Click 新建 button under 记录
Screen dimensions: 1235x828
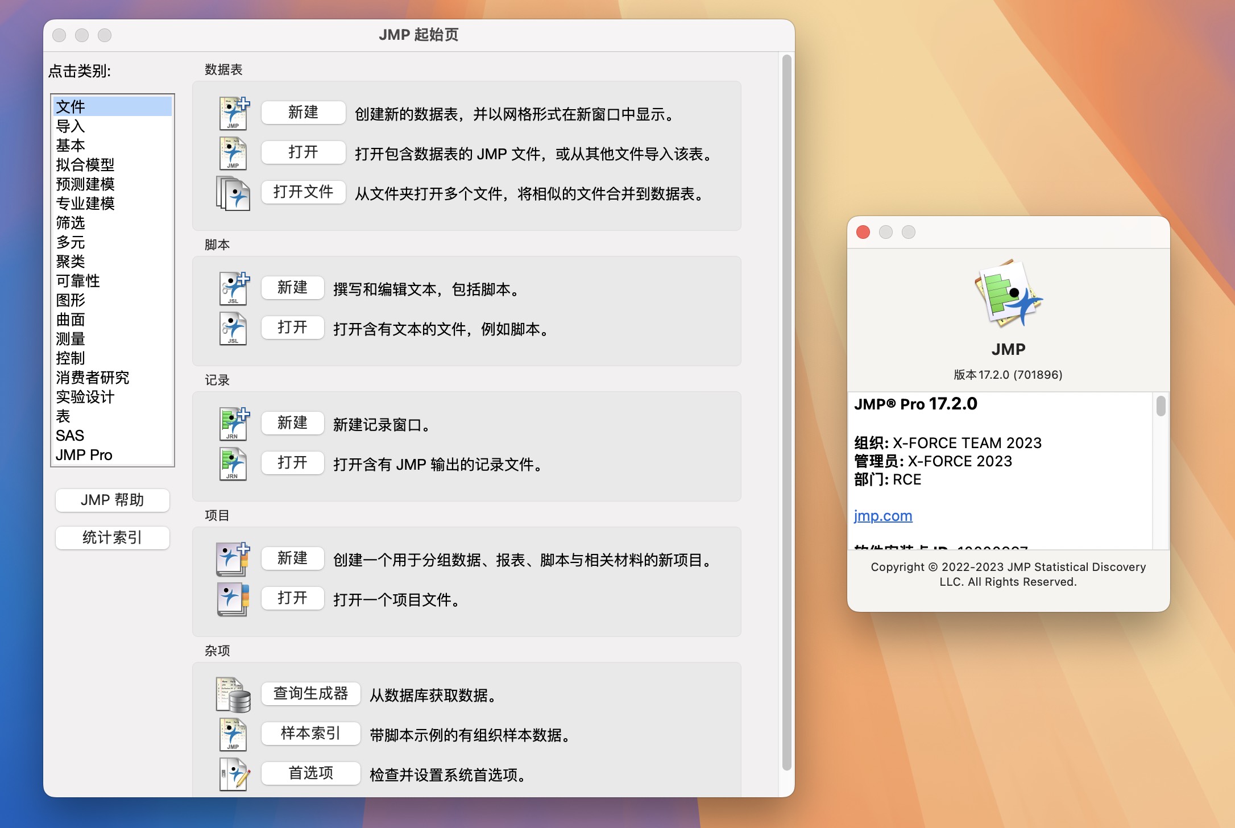pyautogui.click(x=293, y=423)
